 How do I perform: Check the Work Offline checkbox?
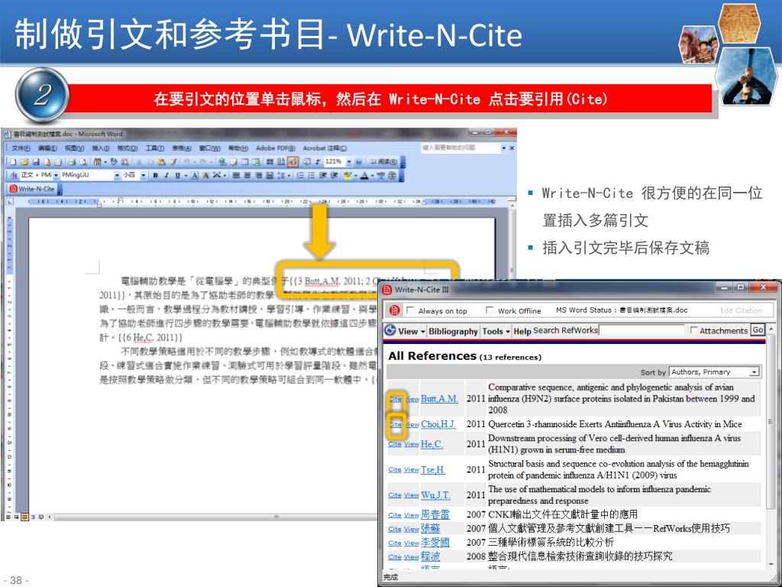(x=490, y=310)
